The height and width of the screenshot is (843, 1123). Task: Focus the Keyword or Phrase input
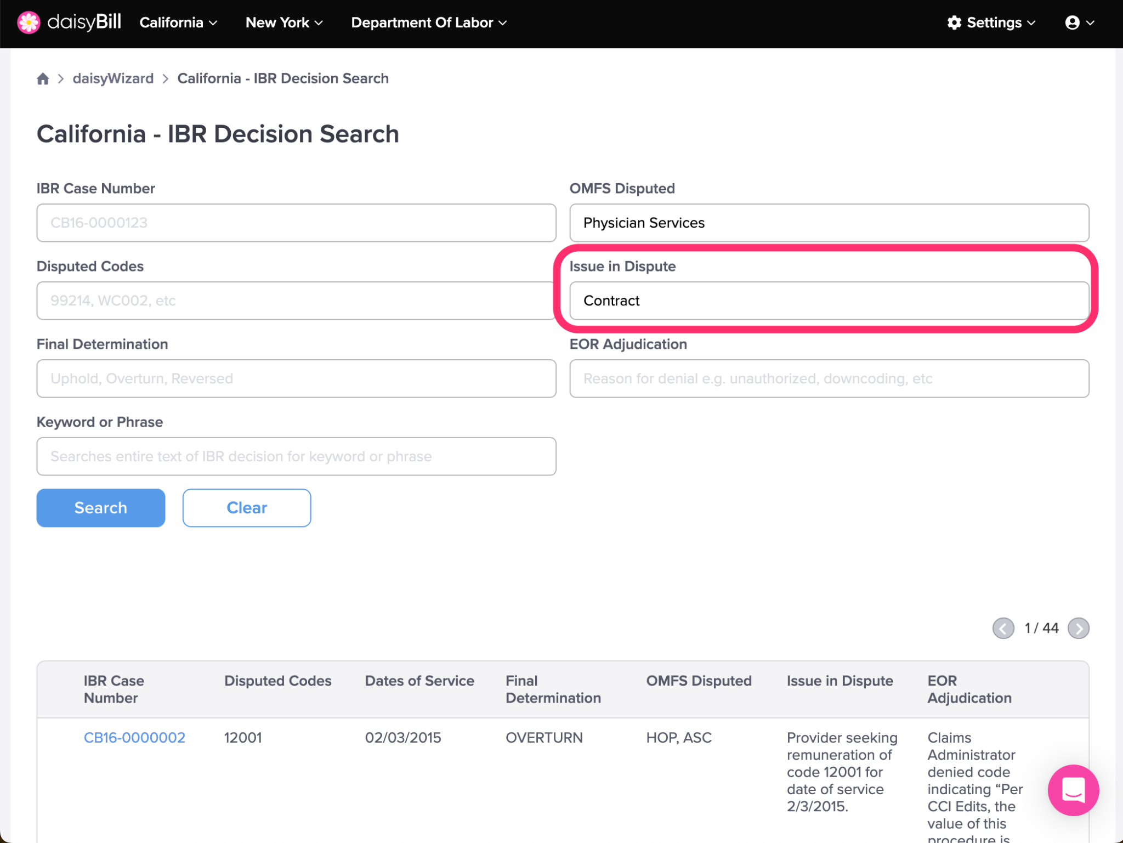pyautogui.click(x=296, y=456)
